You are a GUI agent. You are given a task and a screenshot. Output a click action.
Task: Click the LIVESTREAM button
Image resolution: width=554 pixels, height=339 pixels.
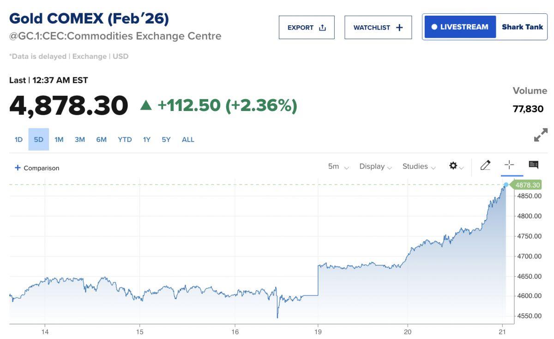(460, 27)
